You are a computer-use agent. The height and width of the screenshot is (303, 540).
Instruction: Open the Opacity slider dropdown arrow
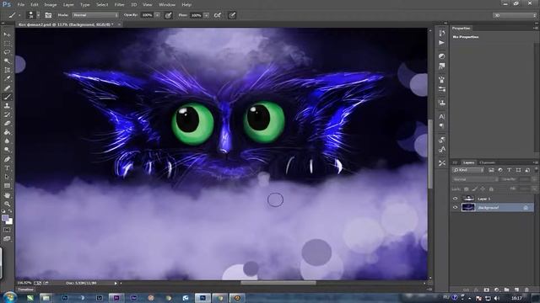(158, 15)
